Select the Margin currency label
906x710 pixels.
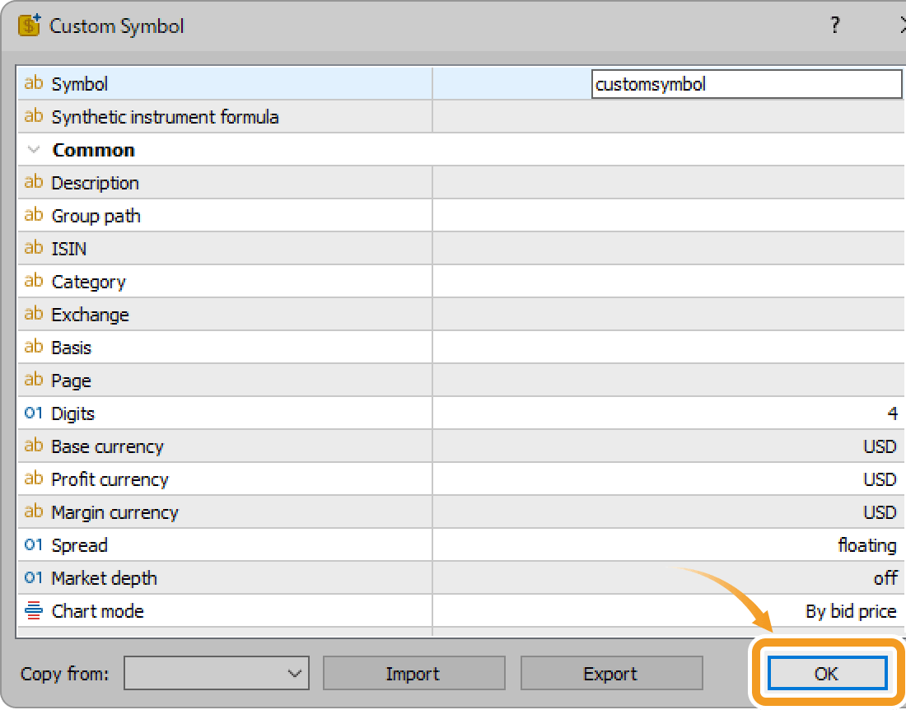[115, 512]
